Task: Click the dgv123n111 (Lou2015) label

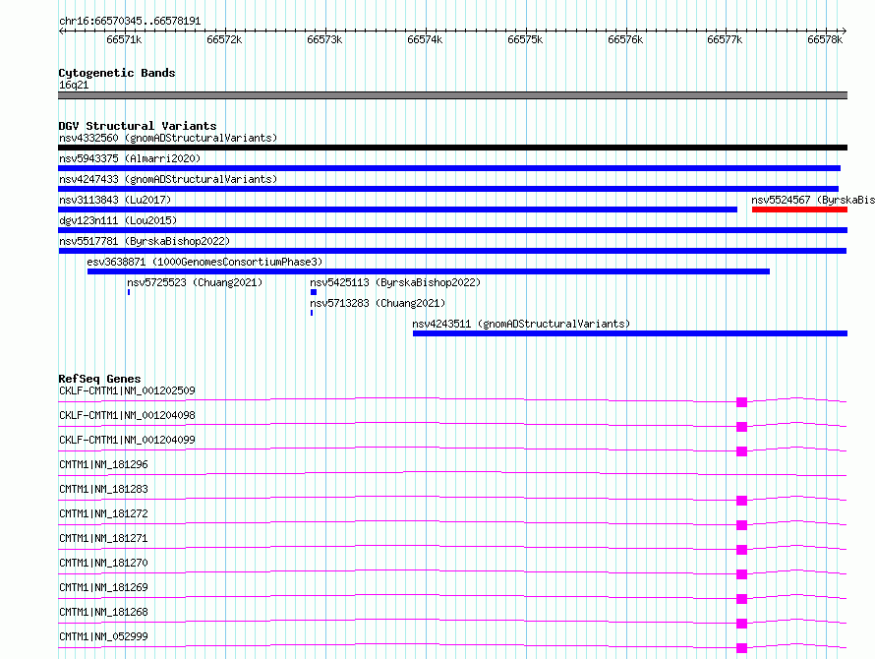Action: [x=118, y=220]
